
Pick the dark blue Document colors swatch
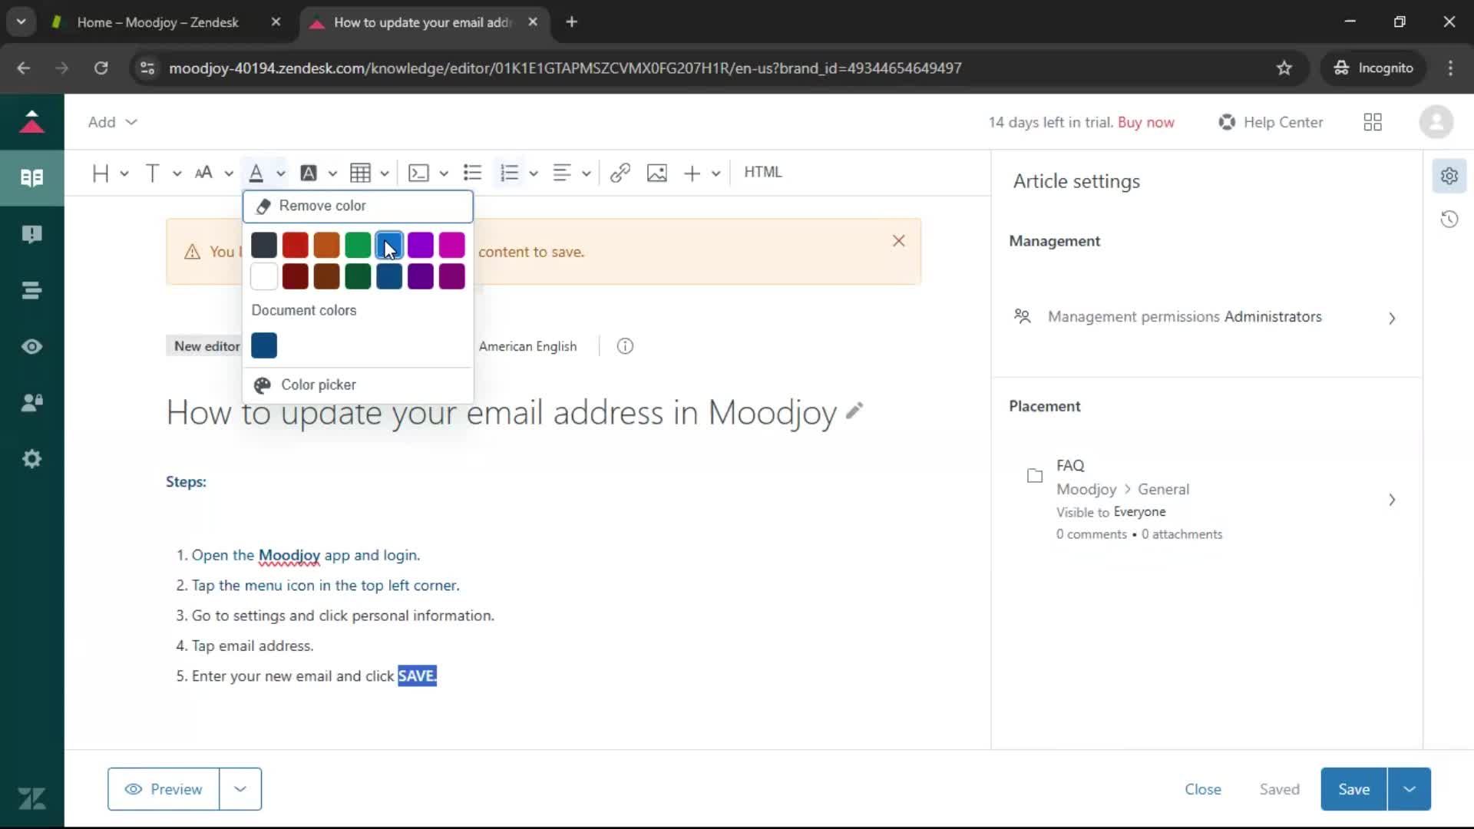click(264, 345)
